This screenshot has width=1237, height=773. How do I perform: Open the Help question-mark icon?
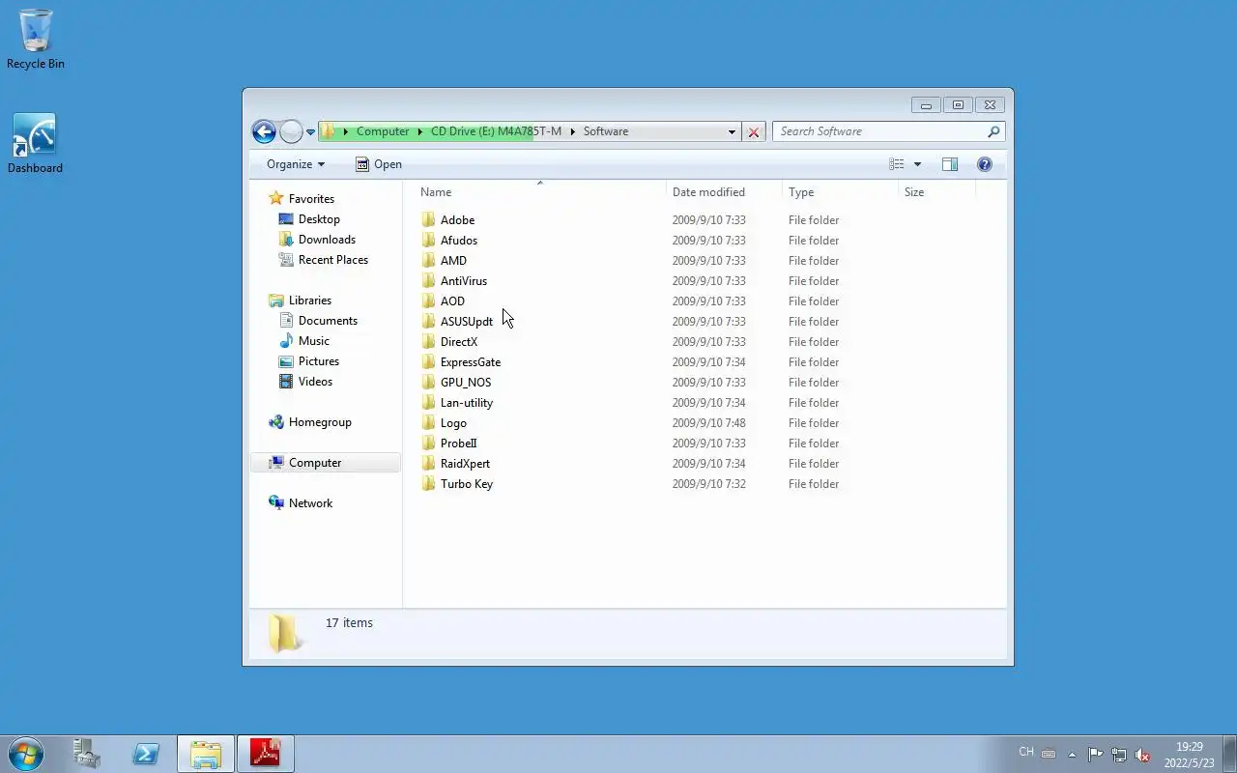[x=985, y=164]
